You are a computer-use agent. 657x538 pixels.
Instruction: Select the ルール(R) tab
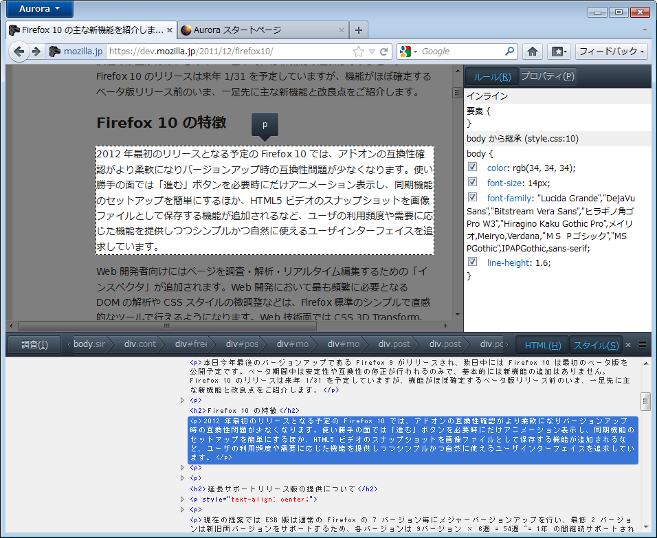click(492, 77)
